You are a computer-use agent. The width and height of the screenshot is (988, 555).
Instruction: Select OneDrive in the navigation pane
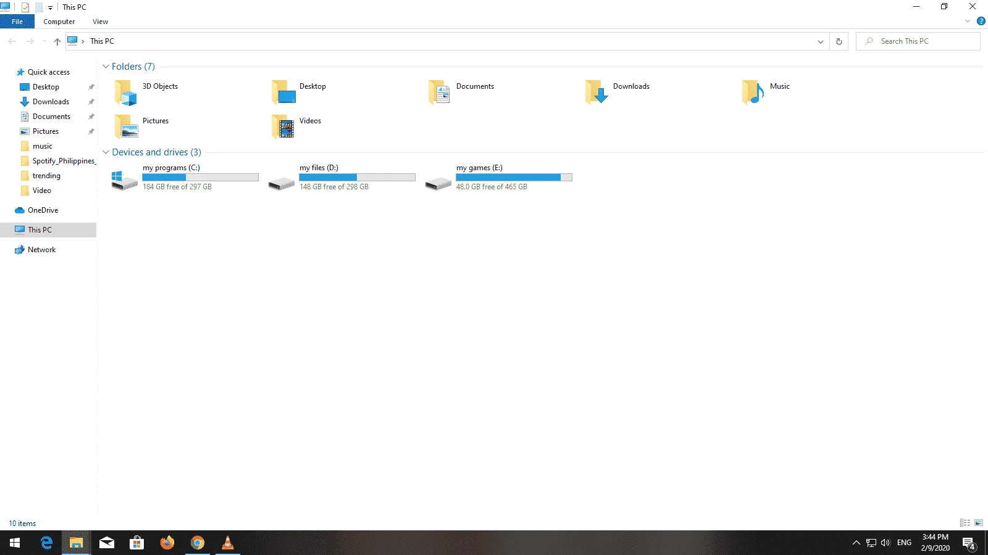pyautogui.click(x=43, y=210)
